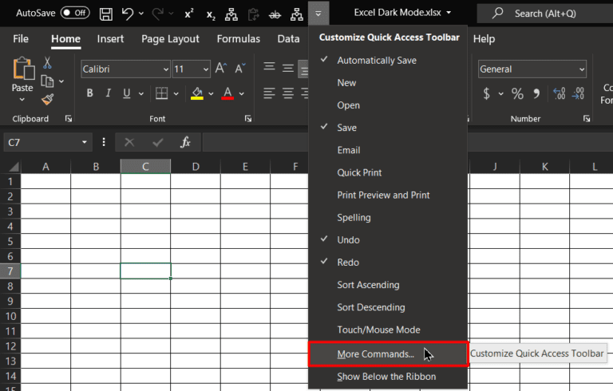613x391 pixels.
Task: Click Decrease Decimal icon
Action: coord(578,93)
